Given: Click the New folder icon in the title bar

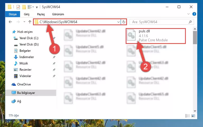Looking at the screenshot, I should [x=24, y=7].
